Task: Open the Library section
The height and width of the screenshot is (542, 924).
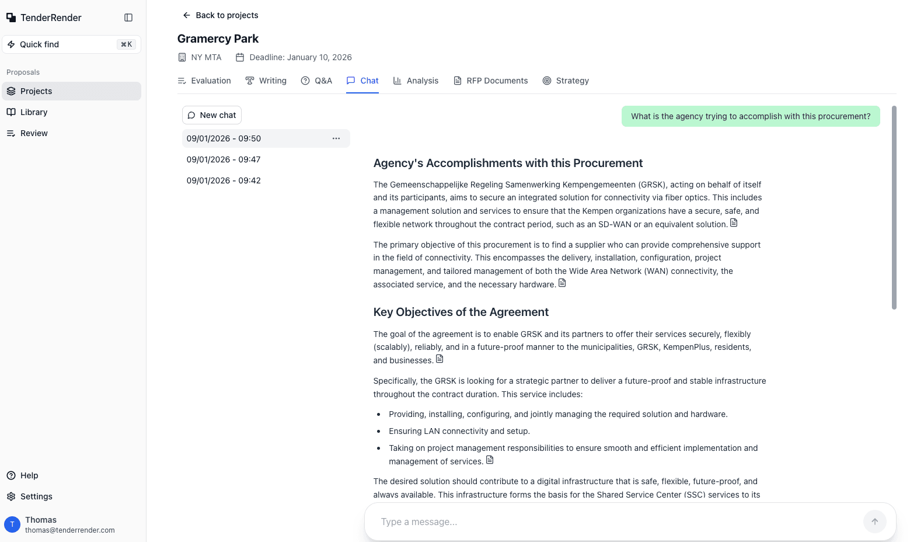Action: pyautogui.click(x=34, y=112)
